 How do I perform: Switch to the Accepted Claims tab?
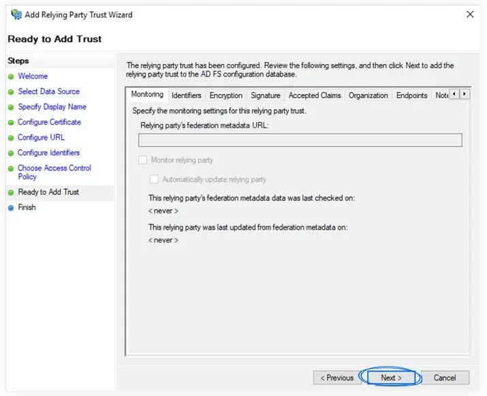(315, 95)
